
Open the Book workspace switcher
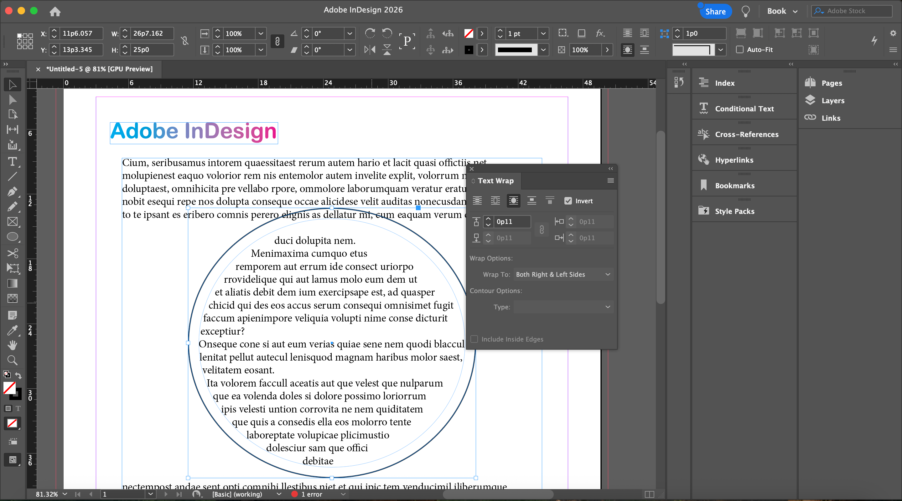pos(782,11)
